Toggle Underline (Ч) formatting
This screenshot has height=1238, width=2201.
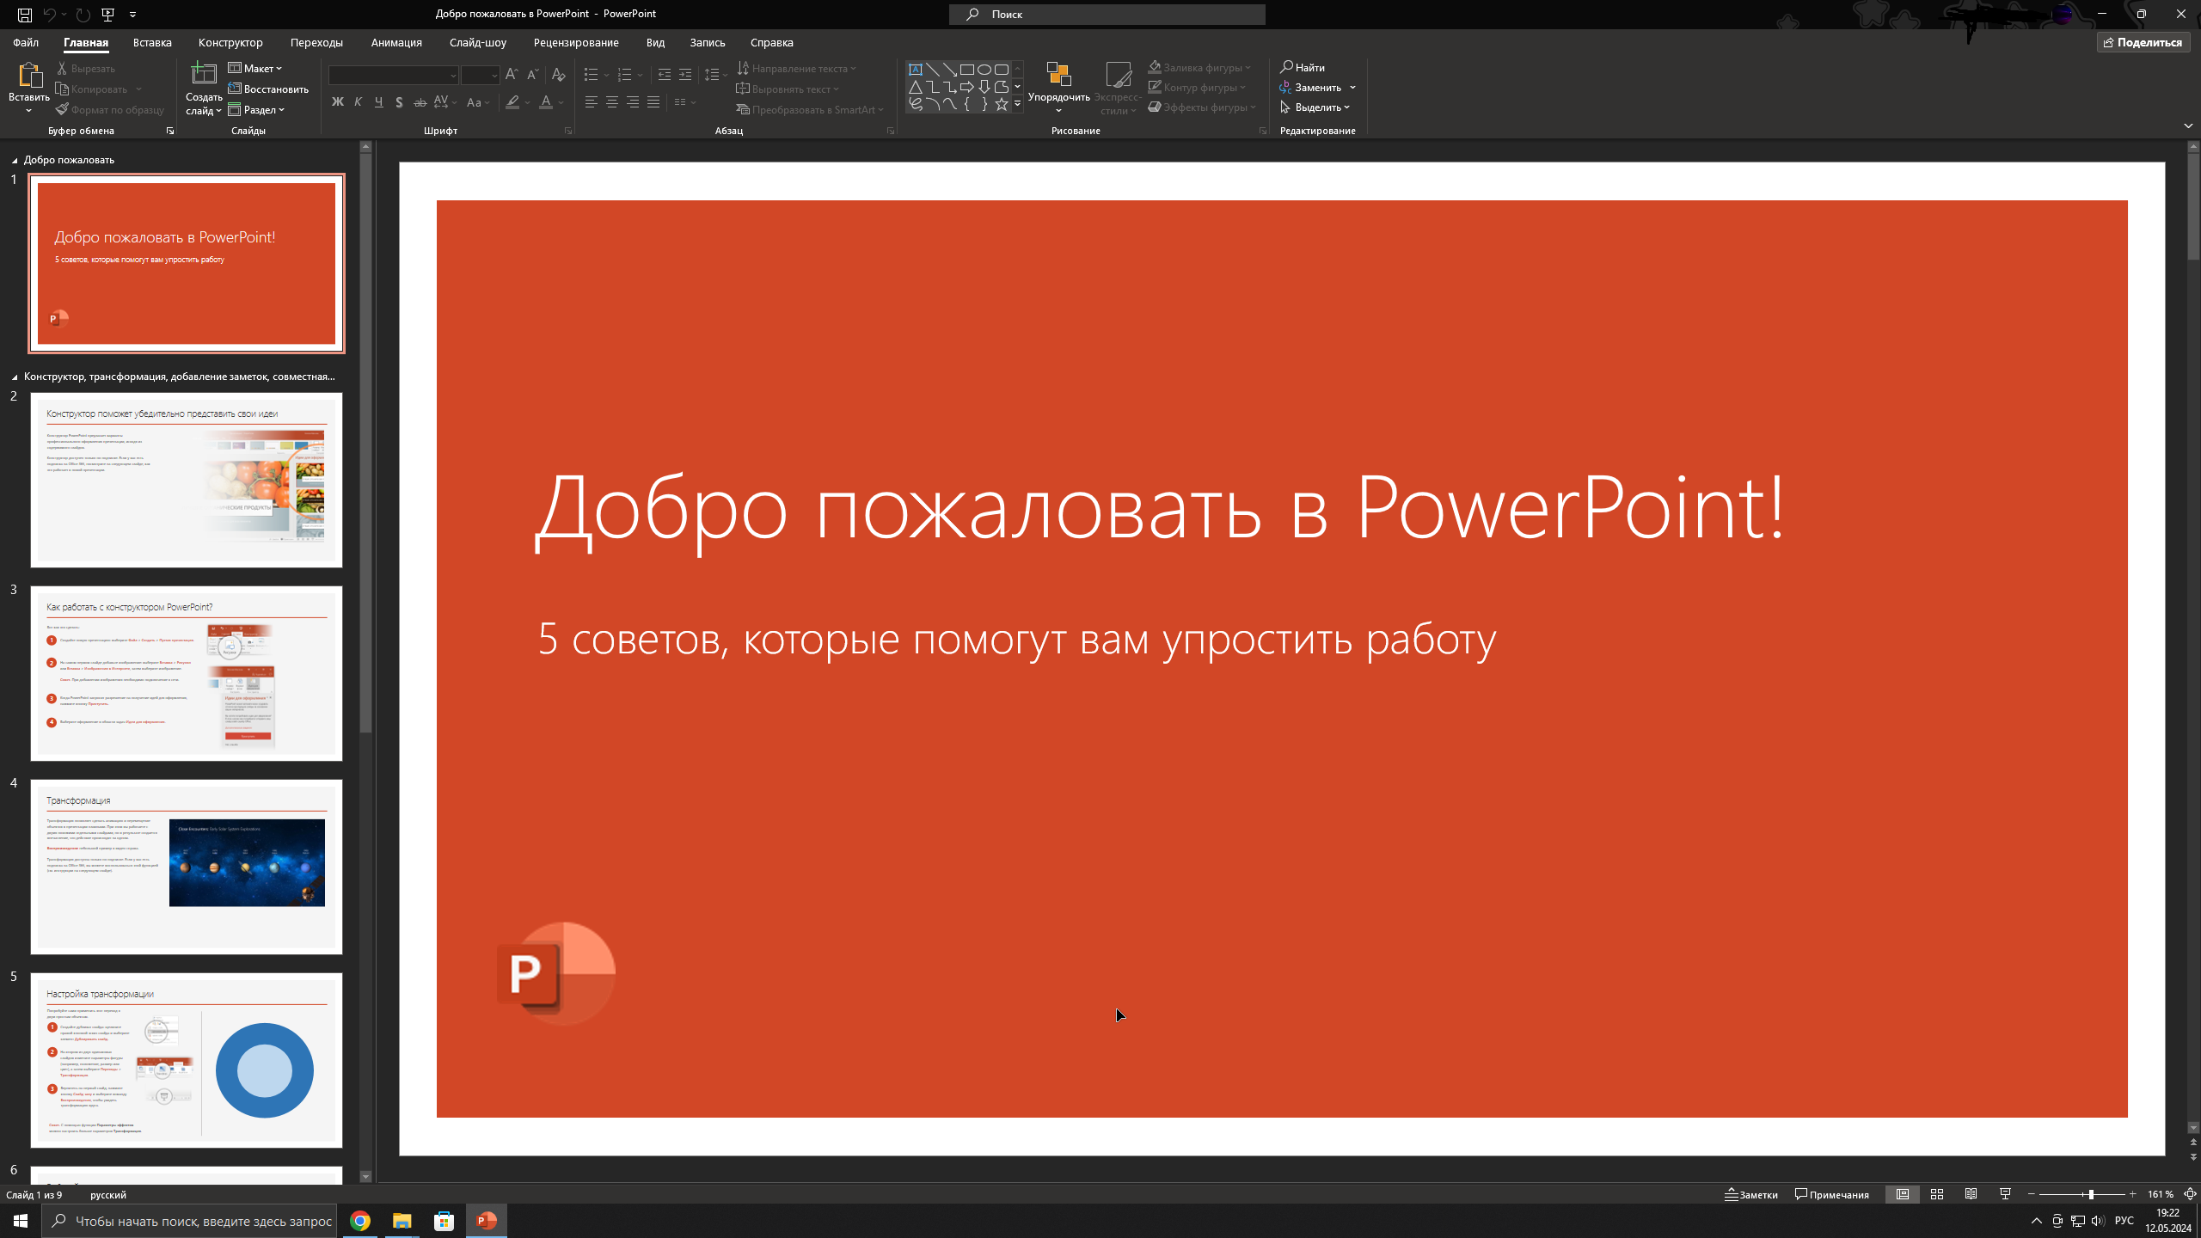[379, 102]
